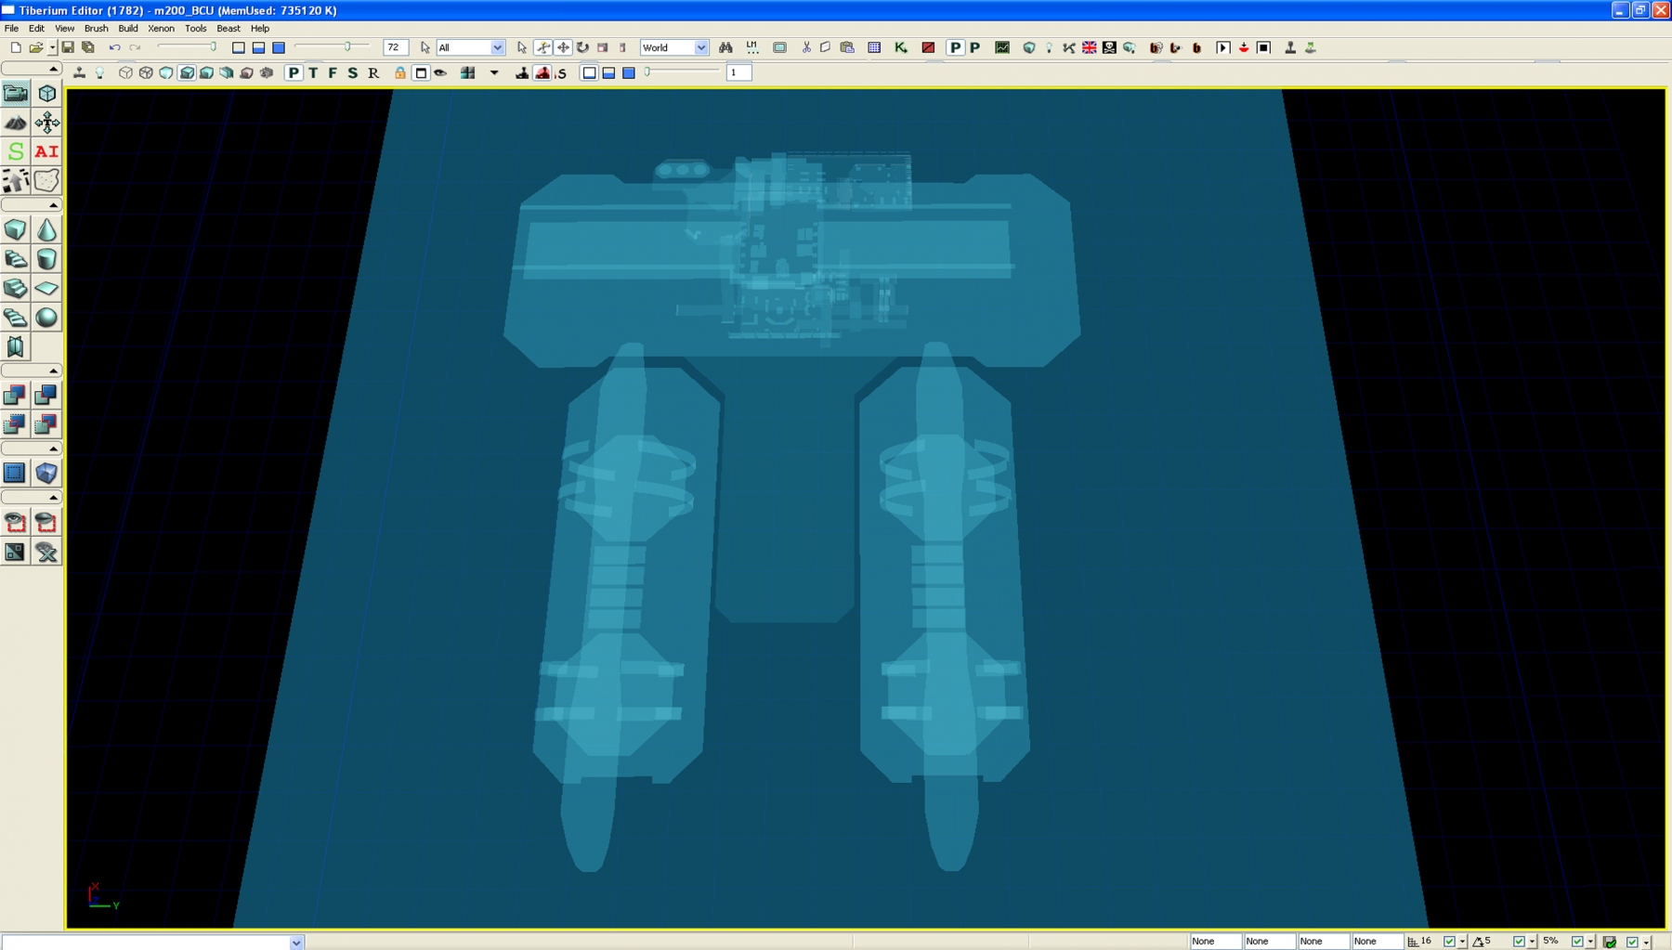
Task: Click the Union Jack flag icon
Action: coord(1089,47)
